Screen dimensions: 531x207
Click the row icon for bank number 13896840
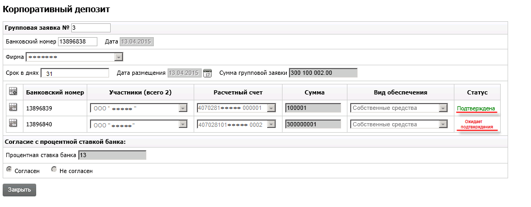(x=13, y=124)
